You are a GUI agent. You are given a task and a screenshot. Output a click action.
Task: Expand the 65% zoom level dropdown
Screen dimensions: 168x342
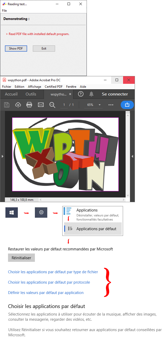100,105
